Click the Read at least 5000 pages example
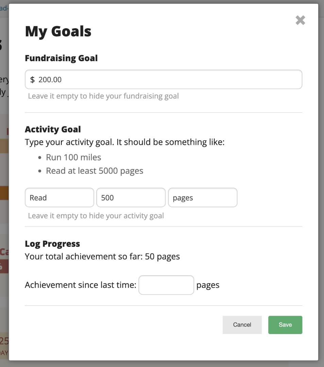The height and width of the screenshot is (367, 324). (95, 170)
